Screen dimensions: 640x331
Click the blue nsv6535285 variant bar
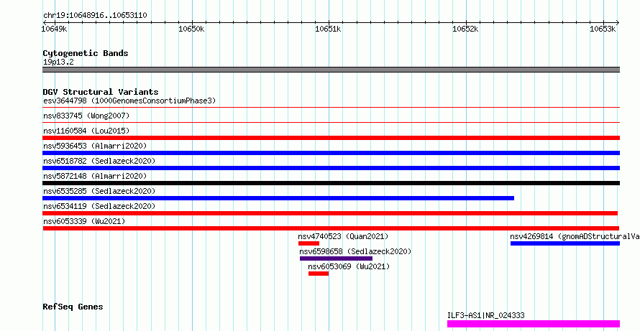coord(278,198)
